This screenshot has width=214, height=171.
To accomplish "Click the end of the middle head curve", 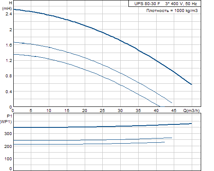I will click(x=172, y=103).
